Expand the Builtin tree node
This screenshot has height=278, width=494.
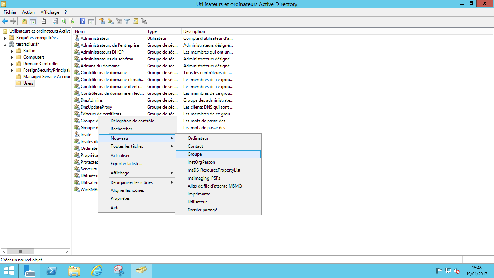[12, 51]
